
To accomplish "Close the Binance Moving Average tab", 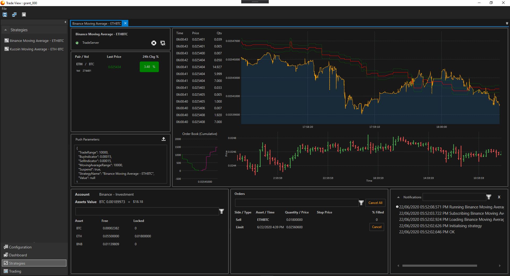I will tap(125, 23).
